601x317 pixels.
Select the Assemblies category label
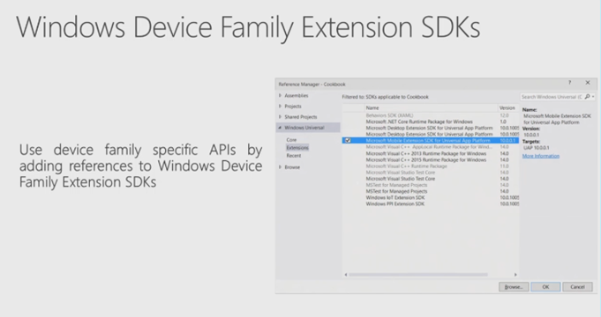coord(297,96)
